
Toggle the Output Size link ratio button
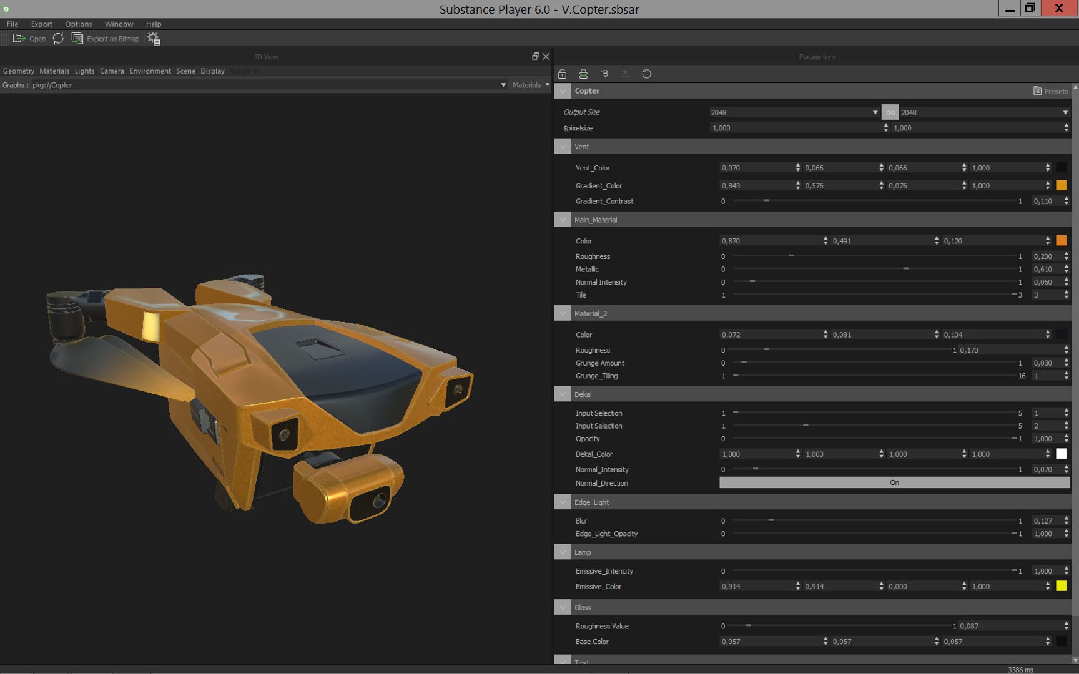(x=890, y=112)
